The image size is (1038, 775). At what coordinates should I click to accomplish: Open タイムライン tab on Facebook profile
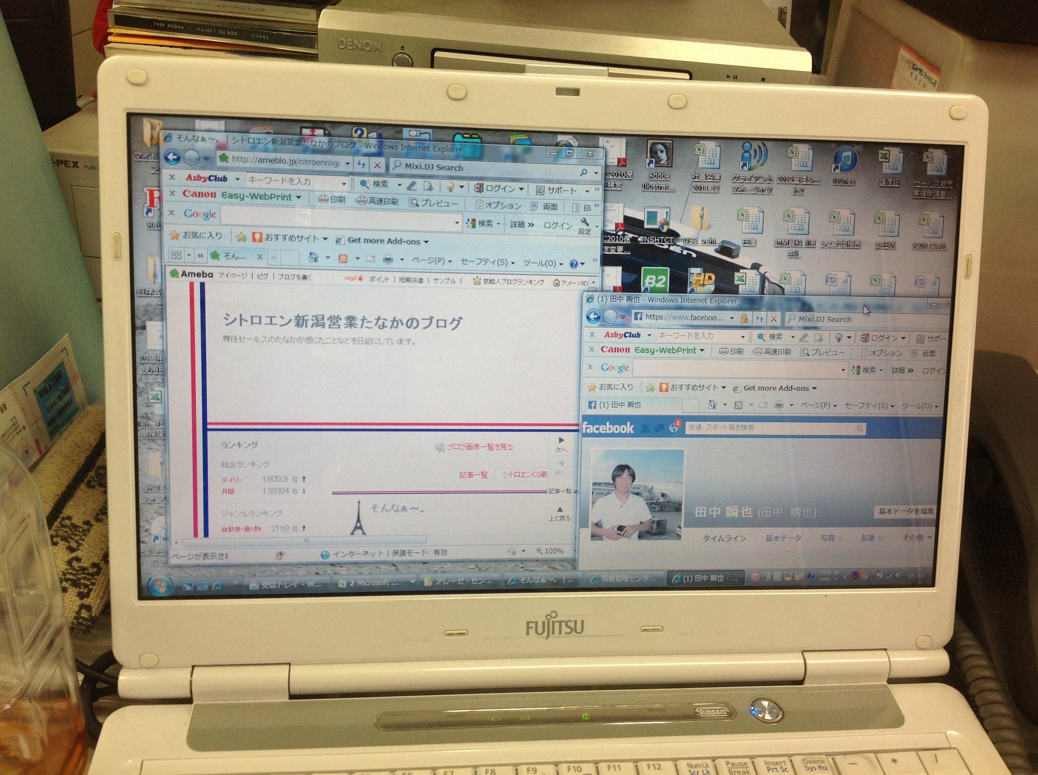click(x=724, y=538)
